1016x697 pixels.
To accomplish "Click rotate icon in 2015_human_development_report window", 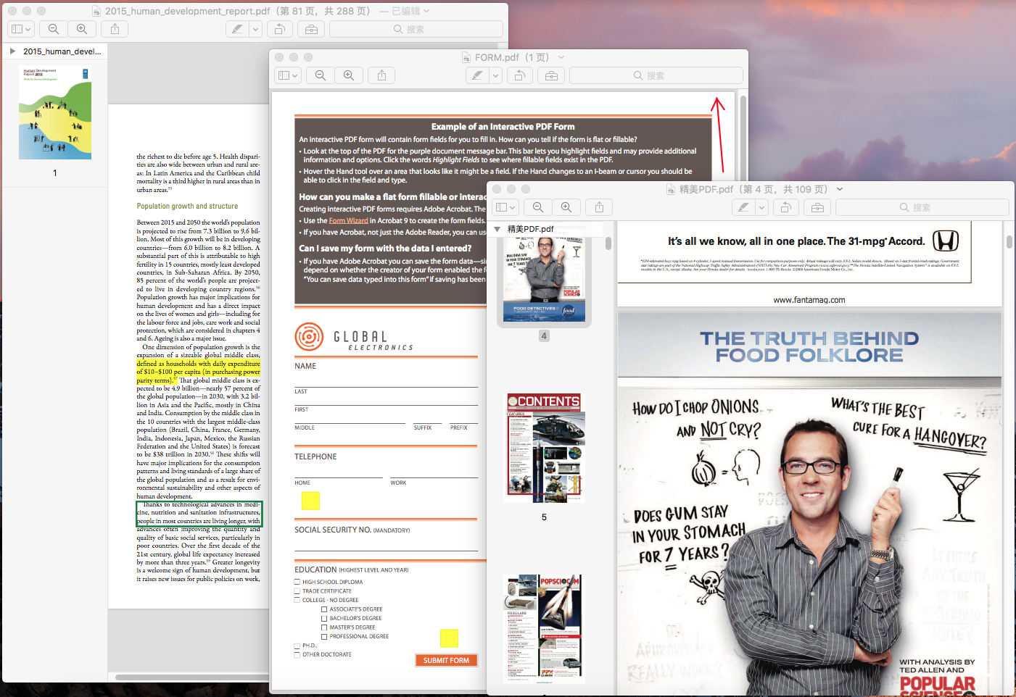I will point(279,29).
